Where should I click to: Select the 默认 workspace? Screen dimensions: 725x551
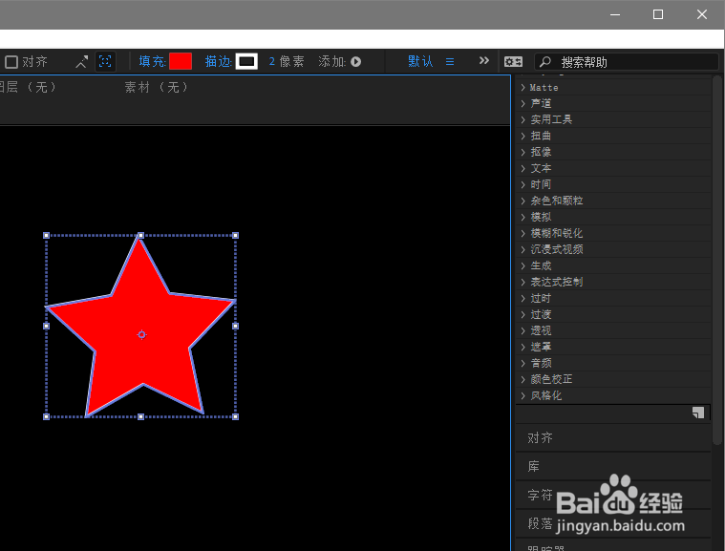pos(420,61)
